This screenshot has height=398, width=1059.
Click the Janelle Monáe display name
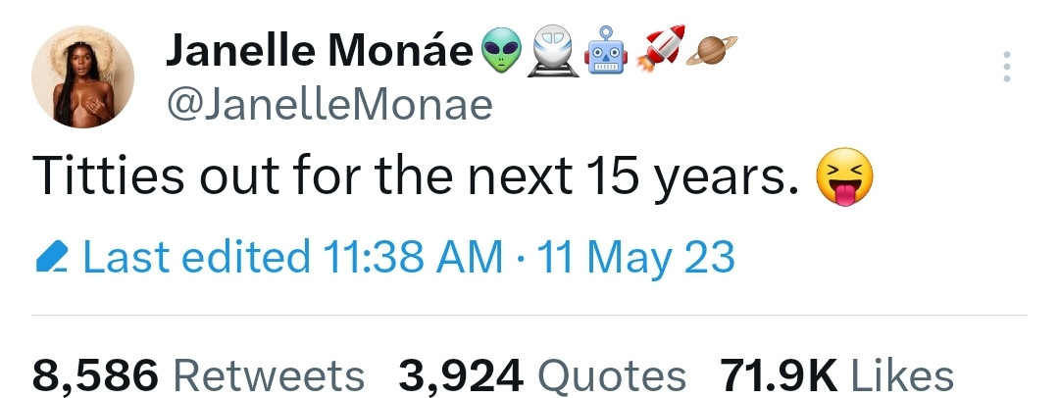(320, 51)
